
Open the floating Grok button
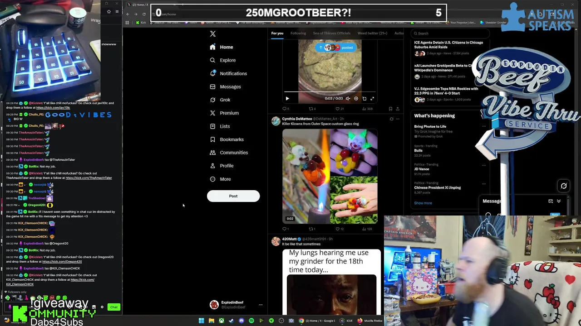[x=564, y=186]
